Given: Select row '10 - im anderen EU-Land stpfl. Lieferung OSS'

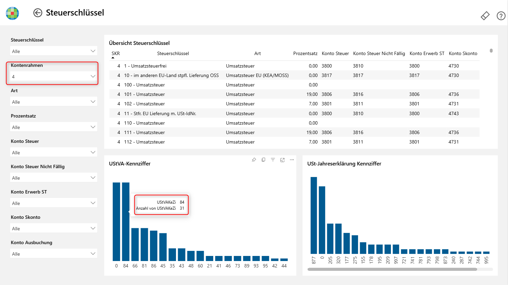Looking at the screenshot, I should [294, 75].
